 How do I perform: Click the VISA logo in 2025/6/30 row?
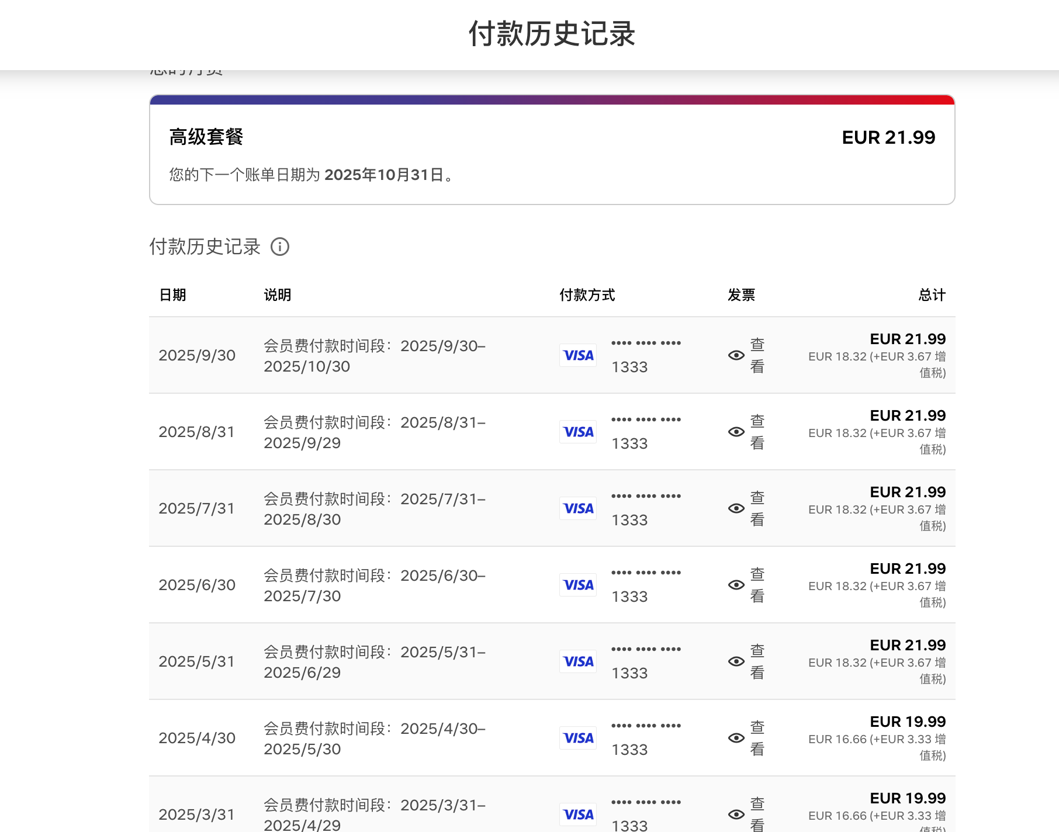pyautogui.click(x=578, y=585)
